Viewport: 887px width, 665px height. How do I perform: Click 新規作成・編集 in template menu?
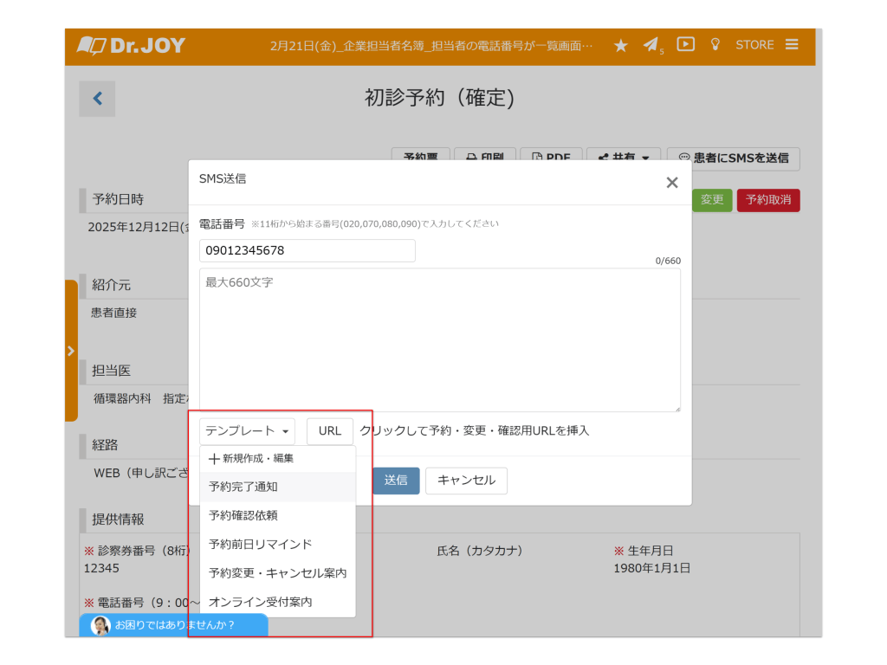pyautogui.click(x=251, y=459)
